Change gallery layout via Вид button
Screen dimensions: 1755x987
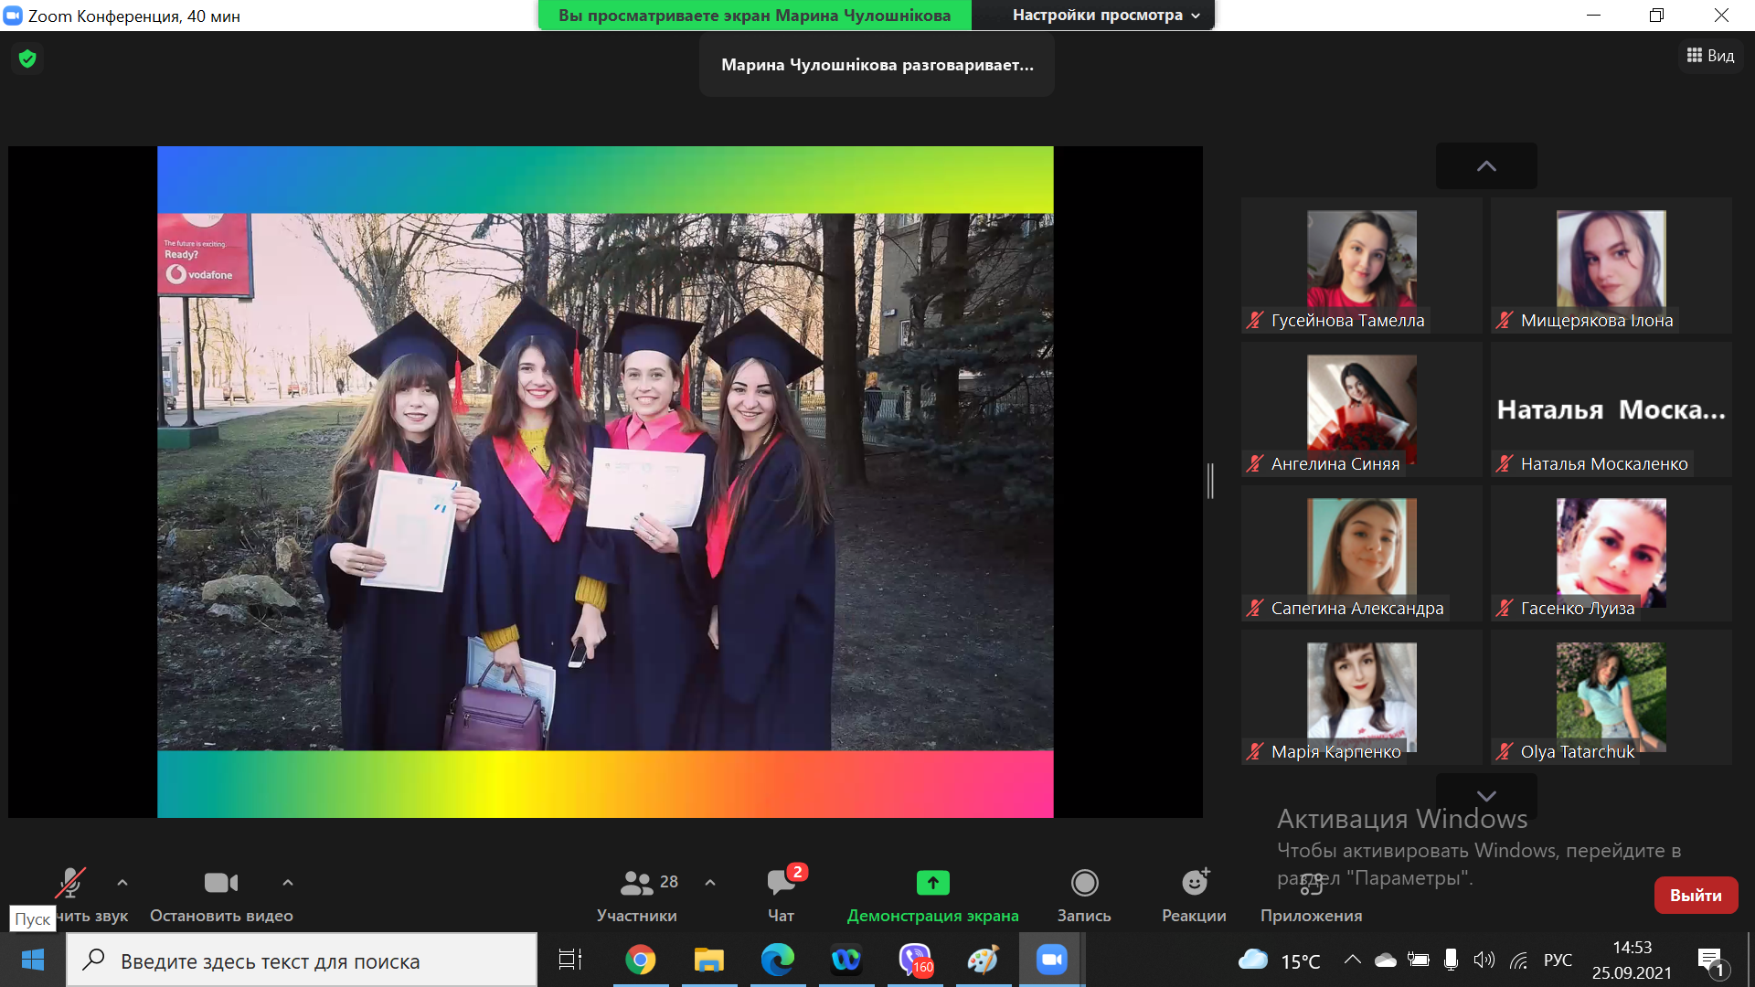click(x=1710, y=56)
